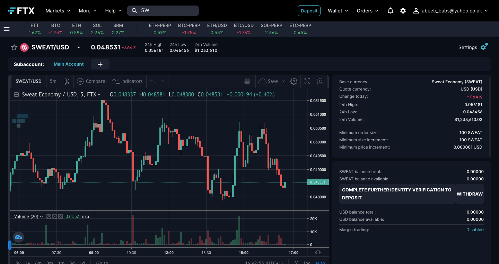Change the 5m chart interval
This screenshot has width=499, height=264.
point(53,81)
